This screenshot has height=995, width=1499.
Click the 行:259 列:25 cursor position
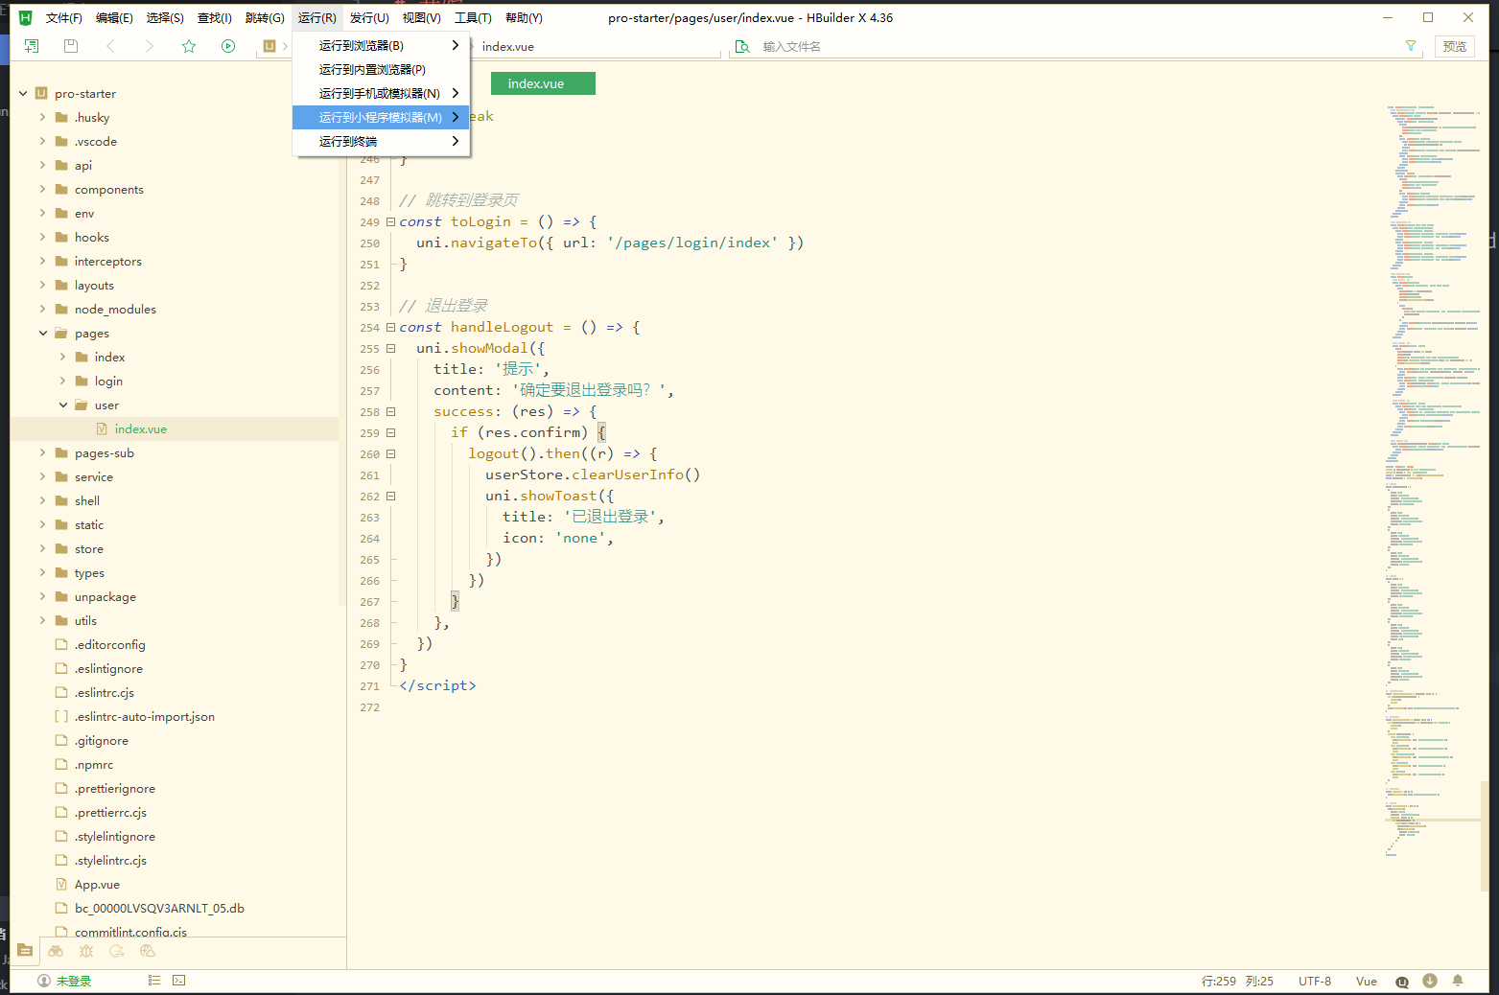[x=1237, y=981]
